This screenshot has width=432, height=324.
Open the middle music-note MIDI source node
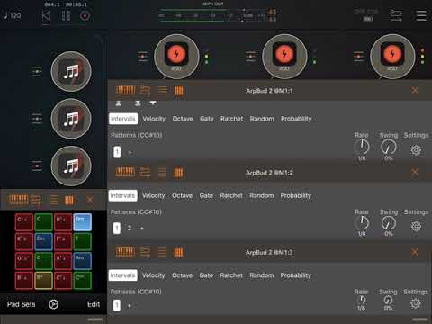tap(71, 119)
